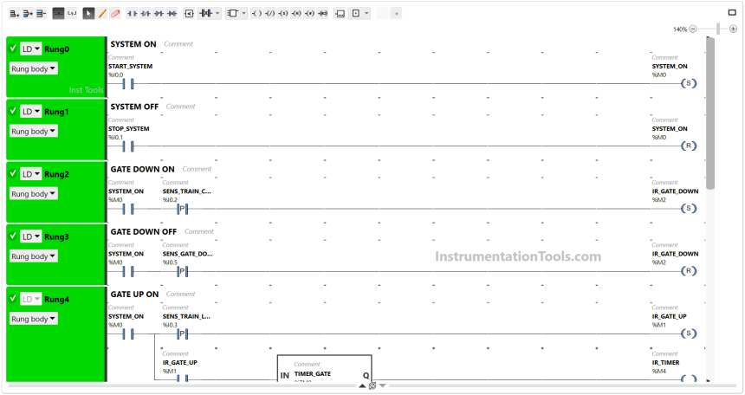
Task: Insert the last coil in toolbar
Action: [x=323, y=13]
